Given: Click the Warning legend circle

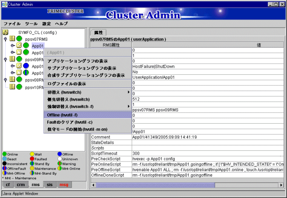Looking at the screenshot, I should point(60,164).
